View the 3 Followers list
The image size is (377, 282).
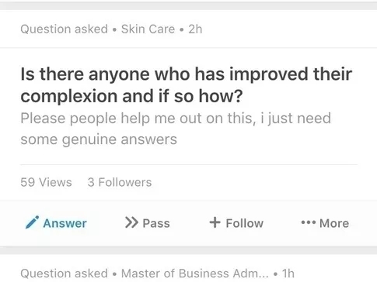point(120,182)
